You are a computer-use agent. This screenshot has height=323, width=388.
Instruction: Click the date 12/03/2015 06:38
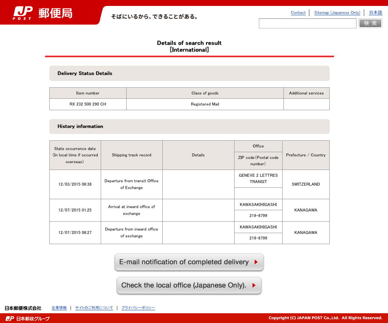click(x=75, y=184)
